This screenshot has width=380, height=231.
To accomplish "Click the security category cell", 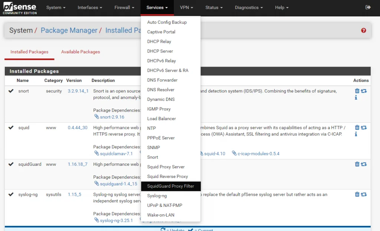I will coord(54,91).
